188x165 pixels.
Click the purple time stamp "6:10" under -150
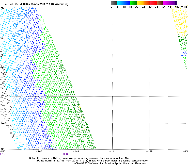pyautogui.click(x=3, y=154)
